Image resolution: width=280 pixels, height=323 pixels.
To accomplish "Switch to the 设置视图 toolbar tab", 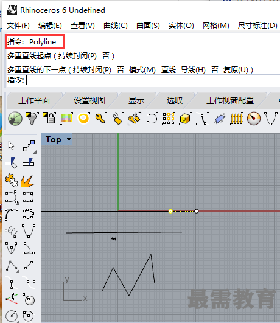I will (89, 100).
